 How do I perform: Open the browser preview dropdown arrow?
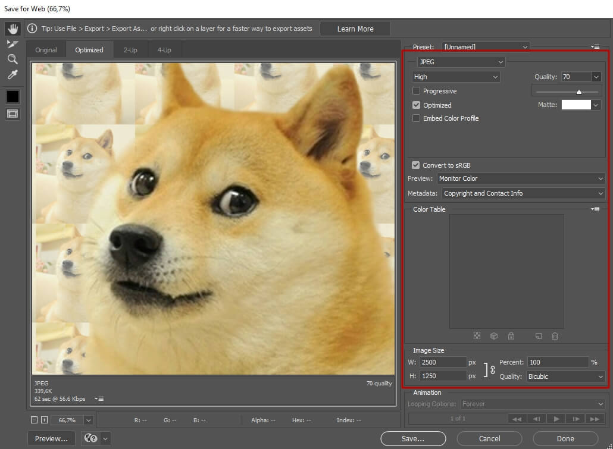[105, 438]
